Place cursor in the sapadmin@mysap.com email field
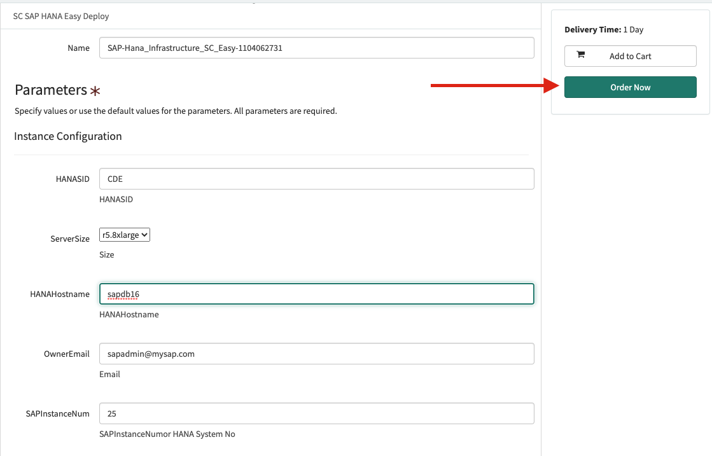 click(316, 354)
